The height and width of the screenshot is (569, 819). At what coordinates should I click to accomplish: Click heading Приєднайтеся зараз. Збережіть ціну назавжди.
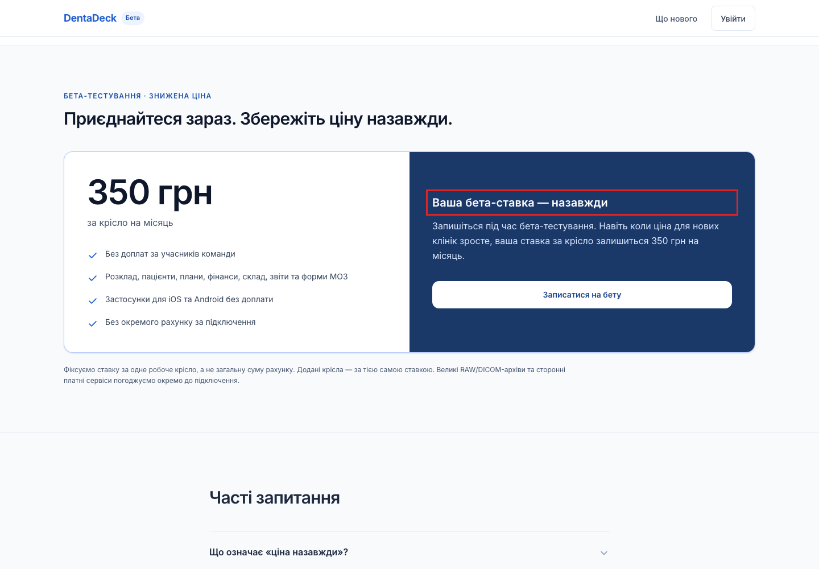(x=258, y=119)
